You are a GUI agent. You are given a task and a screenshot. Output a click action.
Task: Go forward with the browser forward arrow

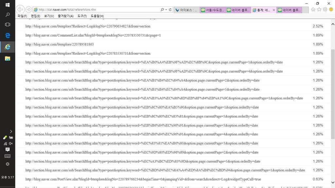pos(29,9)
